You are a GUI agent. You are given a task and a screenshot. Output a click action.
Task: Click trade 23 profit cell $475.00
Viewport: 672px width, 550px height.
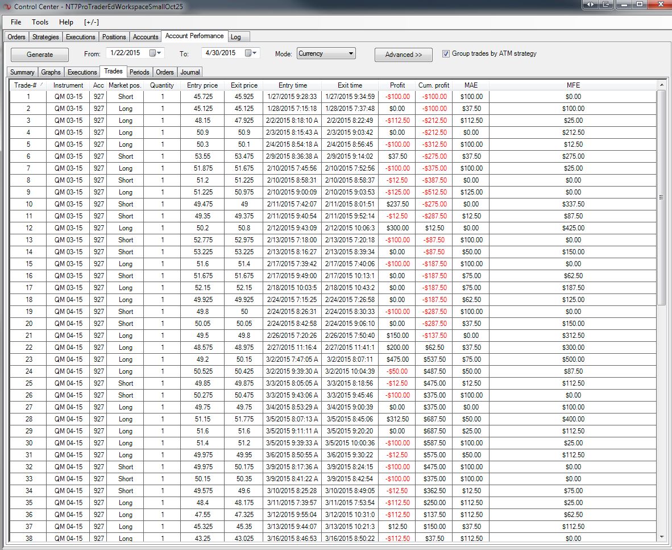(x=397, y=359)
